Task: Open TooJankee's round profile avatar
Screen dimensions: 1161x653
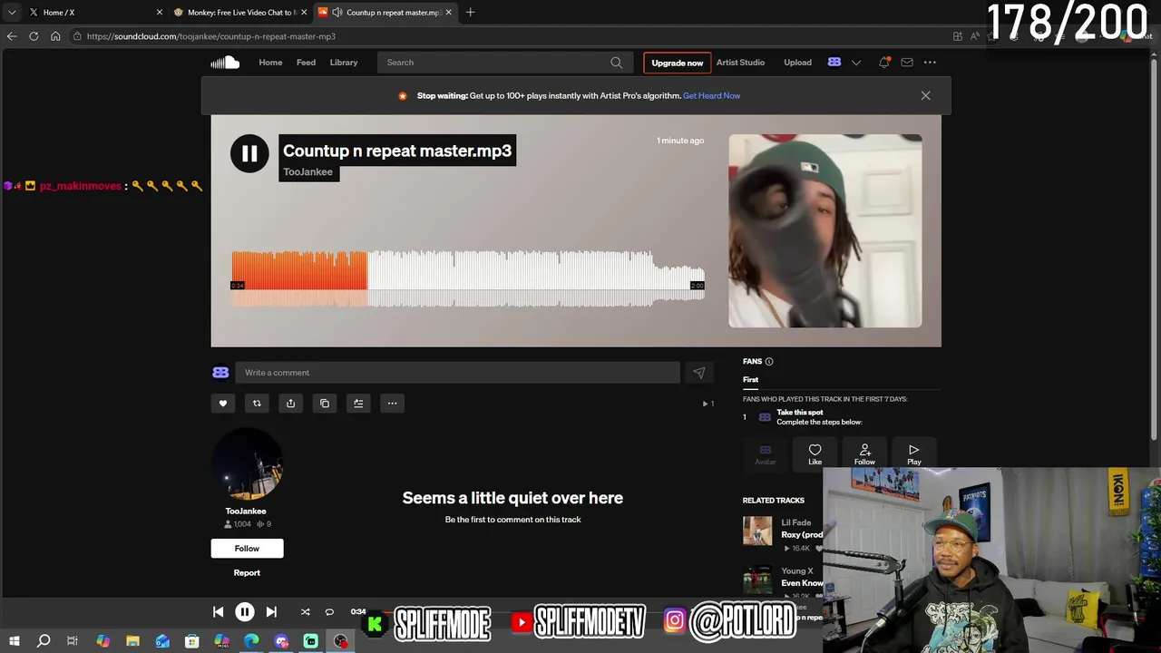Action: click(x=247, y=464)
